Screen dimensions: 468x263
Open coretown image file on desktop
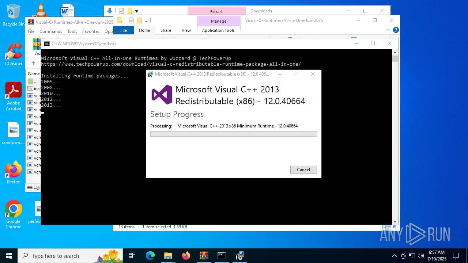click(x=13, y=133)
